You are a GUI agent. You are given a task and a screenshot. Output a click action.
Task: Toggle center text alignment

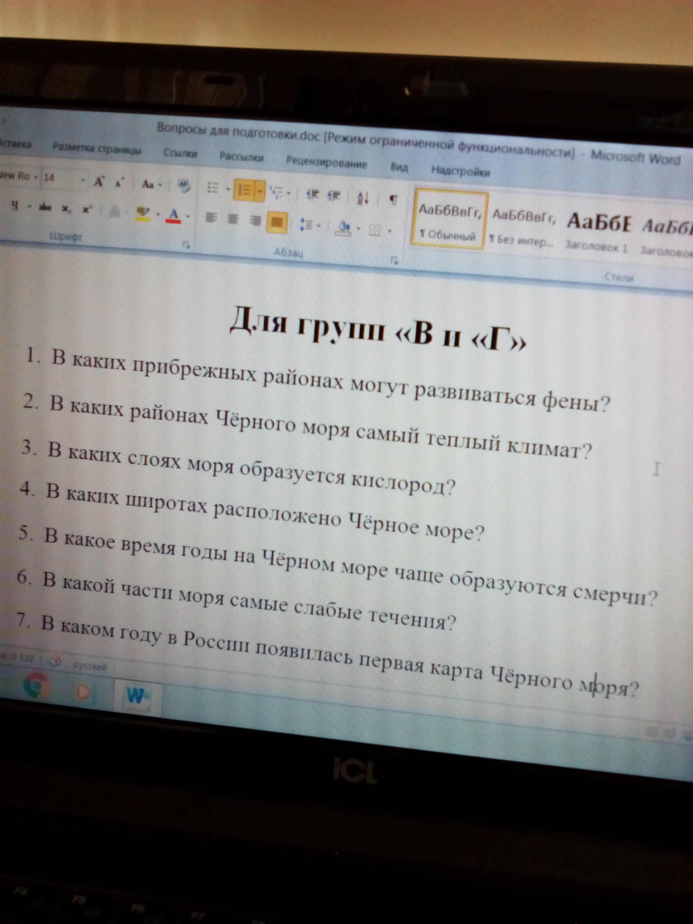(x=233, y=219)
